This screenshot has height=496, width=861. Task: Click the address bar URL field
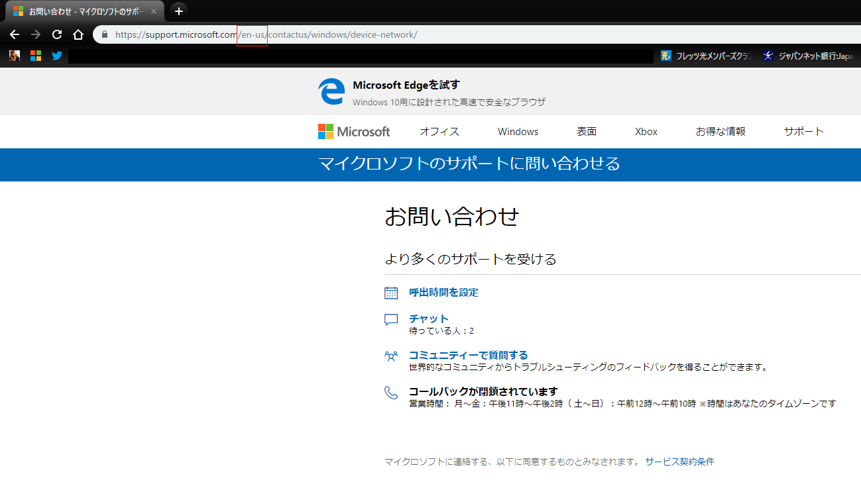(477, 34)
